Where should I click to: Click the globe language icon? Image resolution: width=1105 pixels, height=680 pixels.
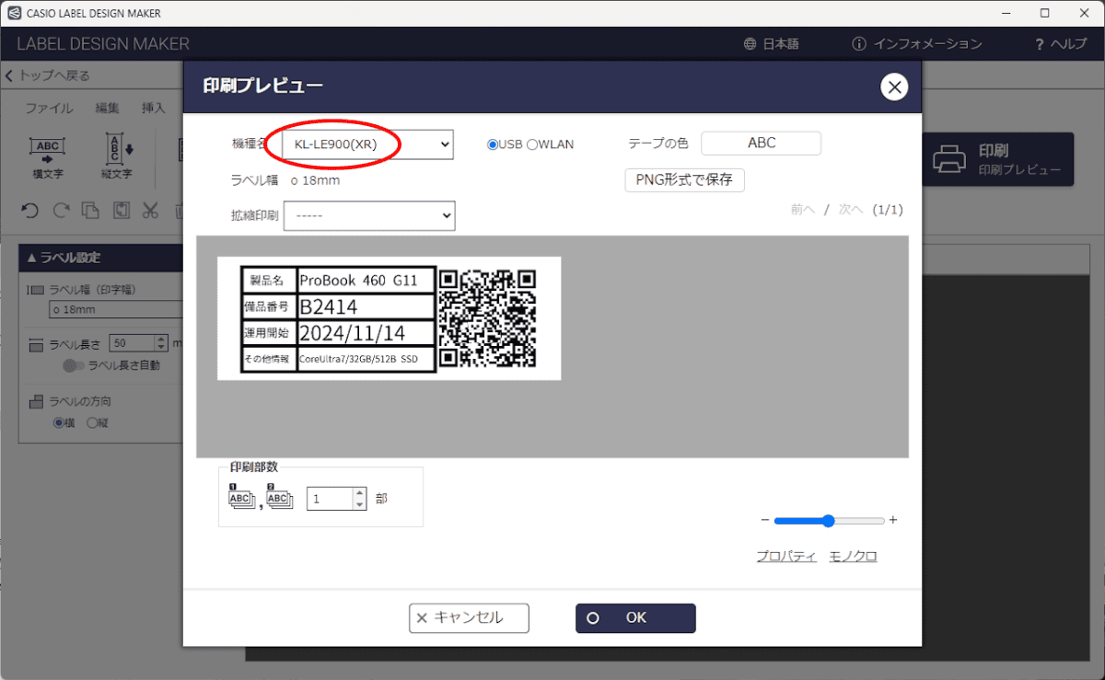tap(750, 44)
